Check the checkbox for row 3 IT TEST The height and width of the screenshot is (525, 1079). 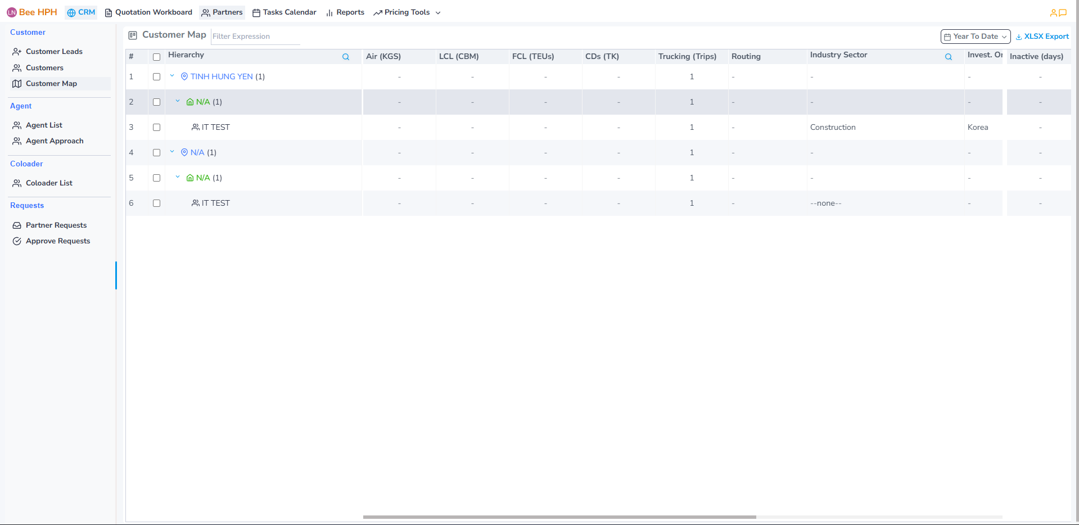point(156,127)
